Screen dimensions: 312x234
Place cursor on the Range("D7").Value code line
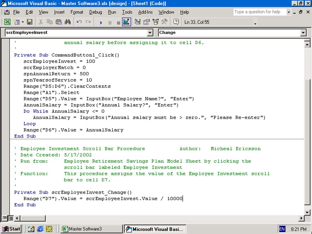point(103,199)
